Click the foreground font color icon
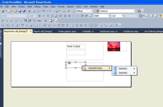The height and width of the screenshot is (107, 163). 52,16
